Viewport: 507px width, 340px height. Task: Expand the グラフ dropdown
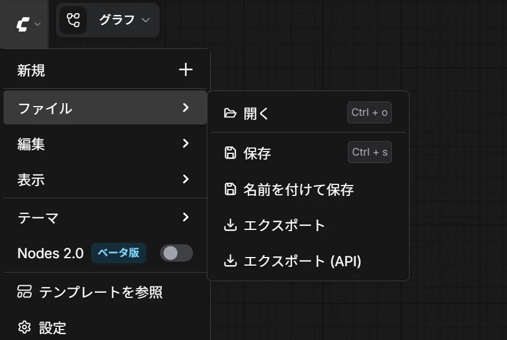tap(146, 20)
